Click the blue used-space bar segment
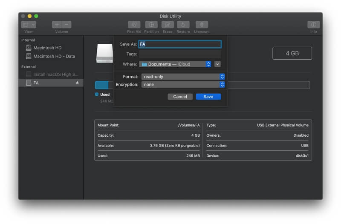Viewport: 341px width, 224px height. tap(101, 85)
